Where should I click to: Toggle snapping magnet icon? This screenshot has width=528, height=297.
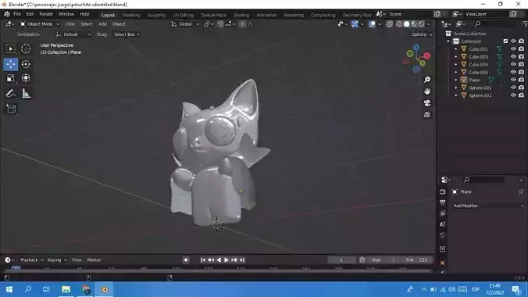(x=220, y=24)
